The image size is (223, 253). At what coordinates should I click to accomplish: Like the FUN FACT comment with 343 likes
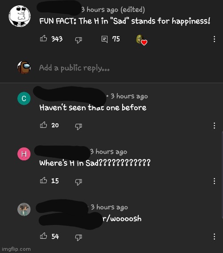pyautogui.click(x=43, y=39)
